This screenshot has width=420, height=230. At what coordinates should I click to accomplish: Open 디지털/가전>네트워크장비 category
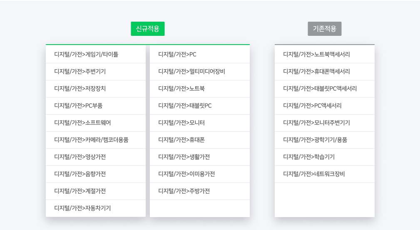(314, 174)
